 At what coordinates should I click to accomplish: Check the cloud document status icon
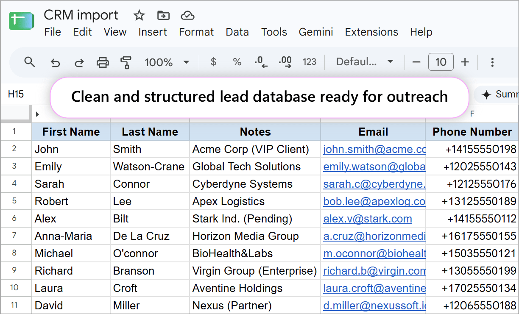(187, 16)
